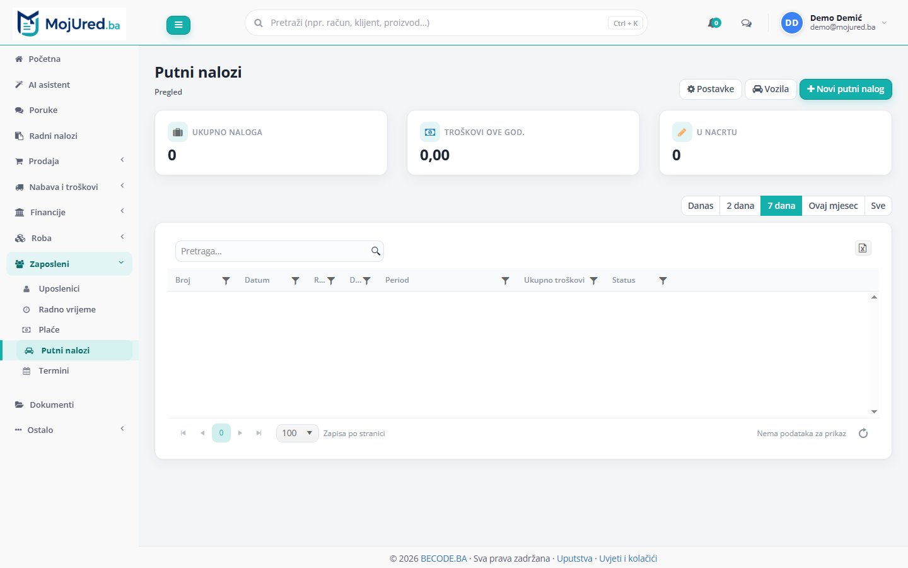Expand the Prodaja sidebar section
Screen dimensions: 908x568
coord(69,161)
